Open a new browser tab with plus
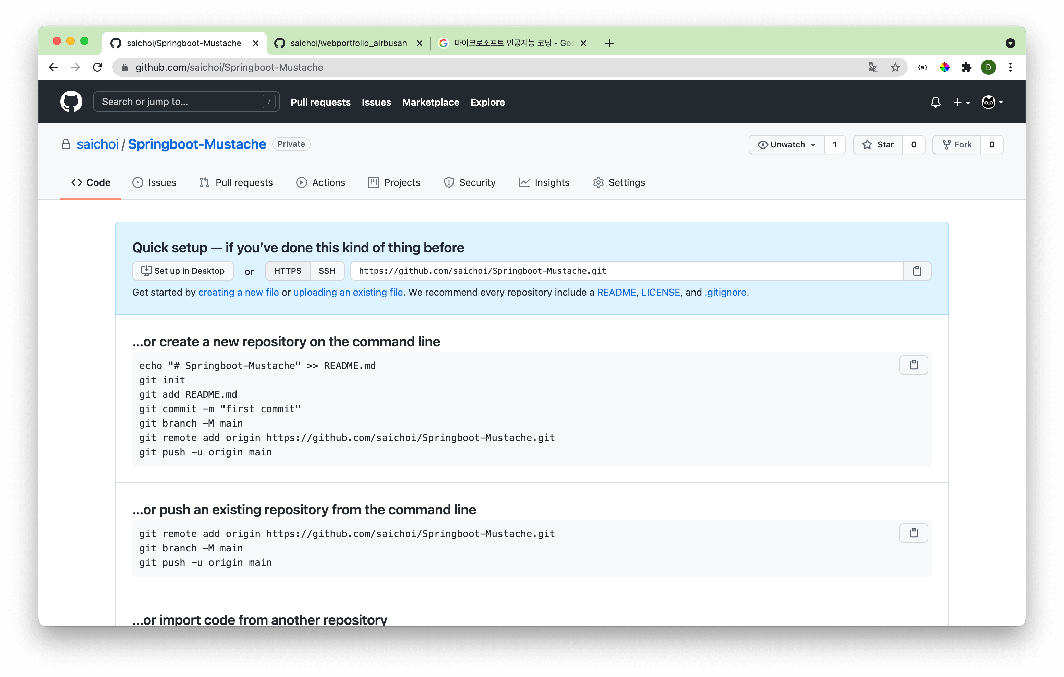This screenshot has height=677, width=1064. point(609,43)
